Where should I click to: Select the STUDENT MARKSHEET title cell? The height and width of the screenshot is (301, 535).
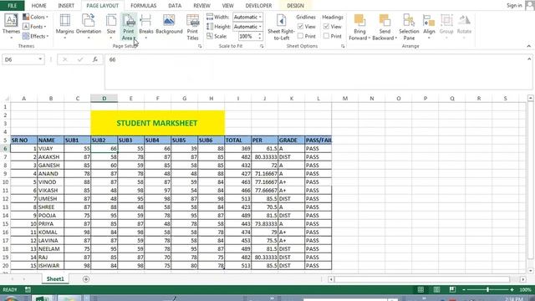(157, 123)
